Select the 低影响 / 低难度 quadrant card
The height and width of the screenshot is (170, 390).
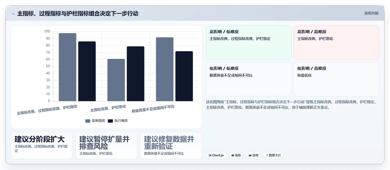249,79
